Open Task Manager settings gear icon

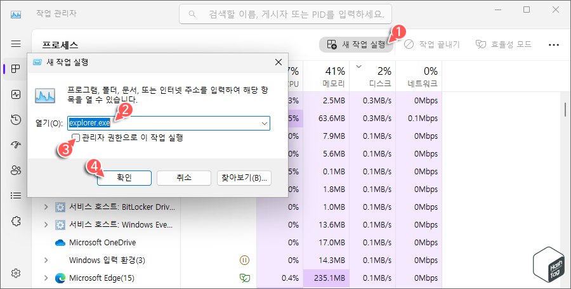(16, 273)
